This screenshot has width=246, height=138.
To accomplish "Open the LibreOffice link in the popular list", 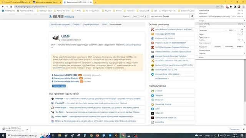I will pyautogui.click(x=160, y=122).
